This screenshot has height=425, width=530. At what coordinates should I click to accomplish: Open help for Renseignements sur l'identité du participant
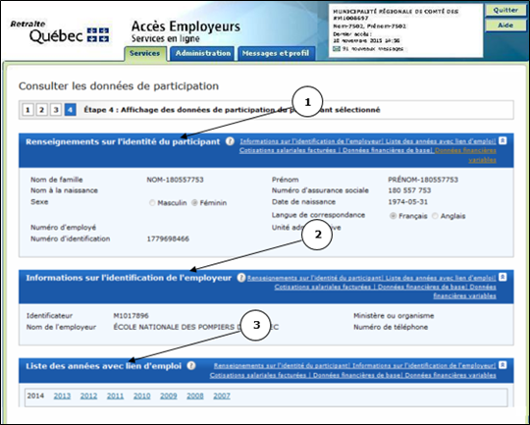230,141
